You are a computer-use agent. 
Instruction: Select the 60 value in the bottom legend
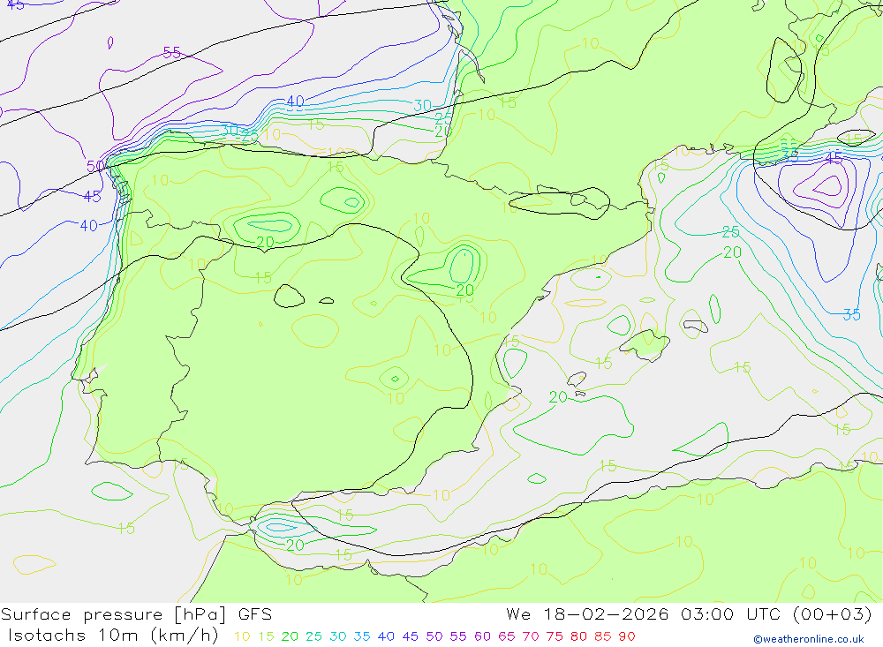[483, 636]
